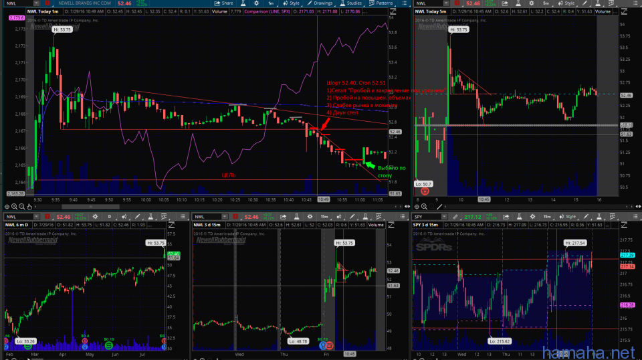Open the Patterns menu
The width and height of the screenshot is (642, 360).
click(x=381, y=3)
